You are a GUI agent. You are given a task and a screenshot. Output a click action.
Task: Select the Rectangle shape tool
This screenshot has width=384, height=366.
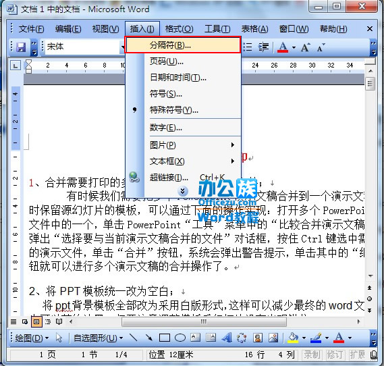pos(164,338)
